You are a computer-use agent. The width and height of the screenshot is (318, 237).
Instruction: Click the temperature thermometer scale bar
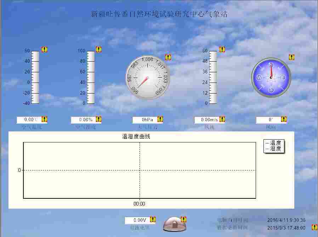[35, 77]
